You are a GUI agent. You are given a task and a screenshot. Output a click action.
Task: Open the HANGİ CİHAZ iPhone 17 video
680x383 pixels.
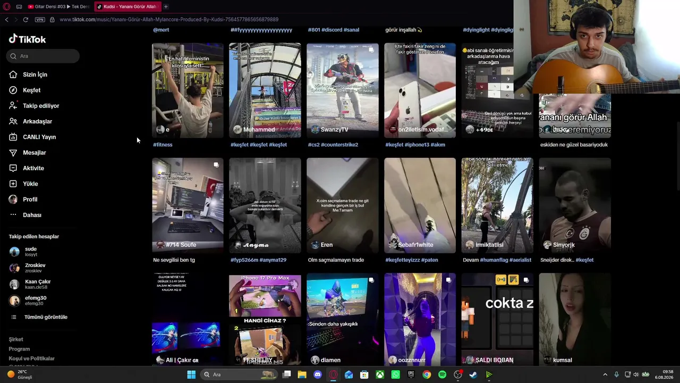pos(265,319)
